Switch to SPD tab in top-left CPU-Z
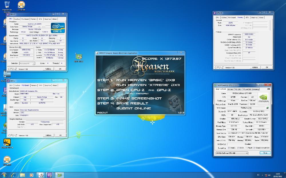Image resolution: width=286 pixels, height=178 pixels. (40, 19)
